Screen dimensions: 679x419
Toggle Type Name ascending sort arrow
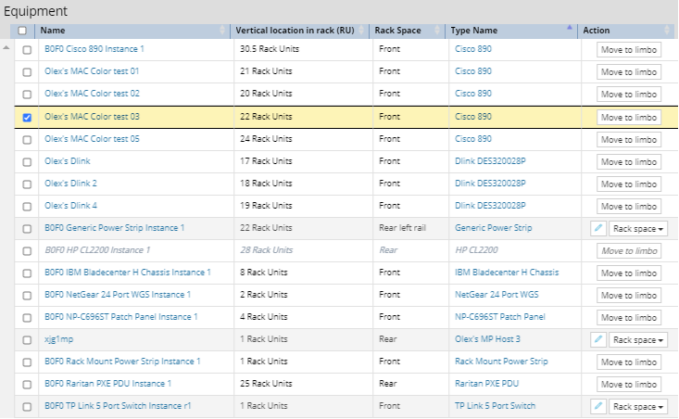tap(570, 28)
